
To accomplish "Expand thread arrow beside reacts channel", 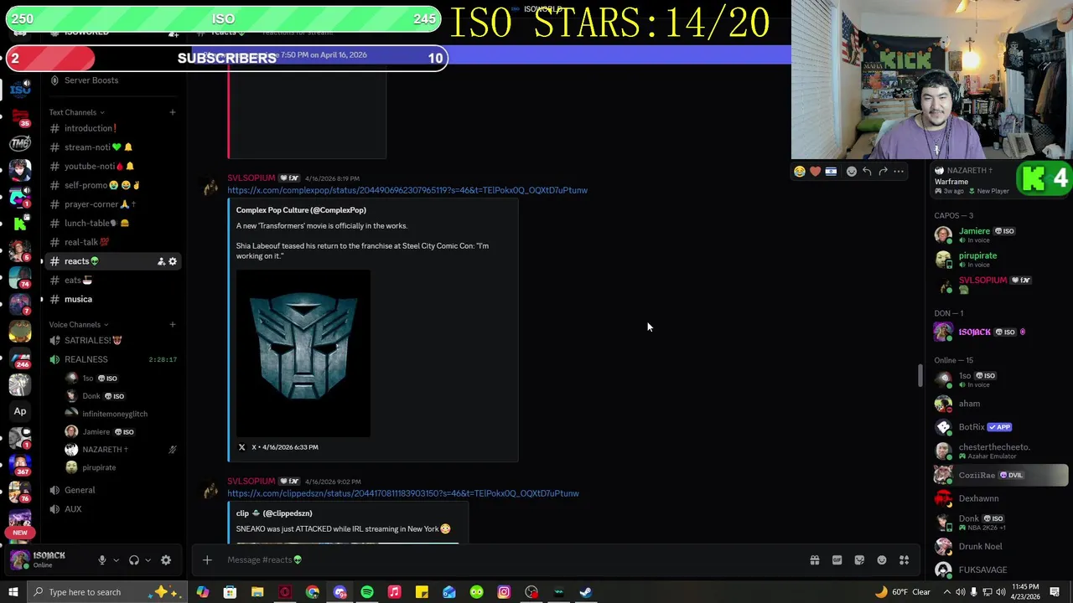I will click(x=42, y=261).
